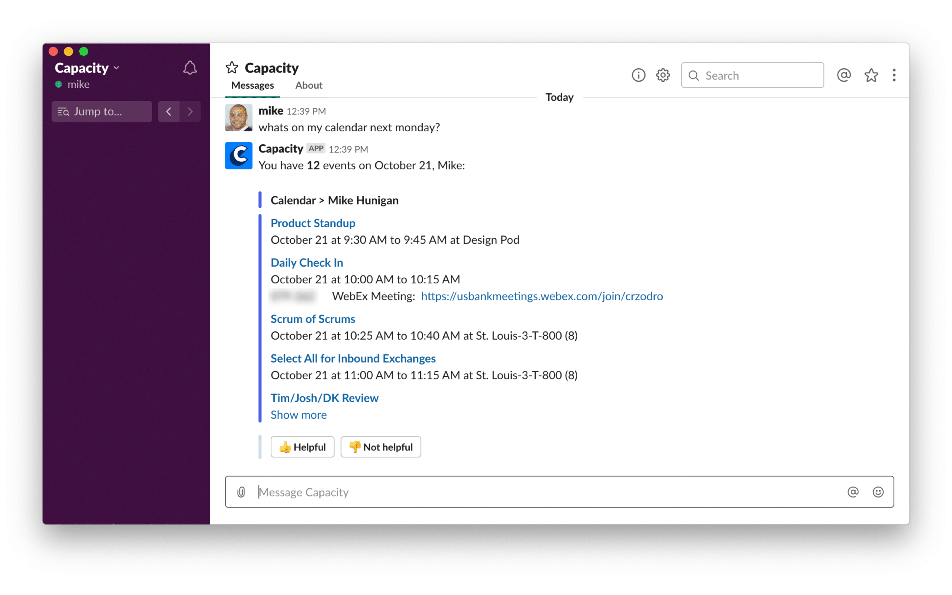Open mentions and reactions in top toolbar
Screen dimensions: 952x595
[x=844, y=75]
